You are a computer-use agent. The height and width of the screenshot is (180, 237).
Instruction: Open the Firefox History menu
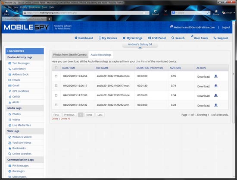24,7
